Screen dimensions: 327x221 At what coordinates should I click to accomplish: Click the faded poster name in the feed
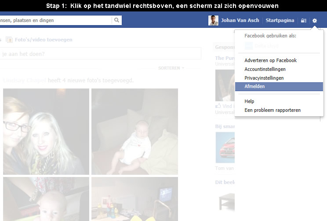25,80
